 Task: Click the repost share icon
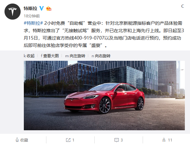68,140
